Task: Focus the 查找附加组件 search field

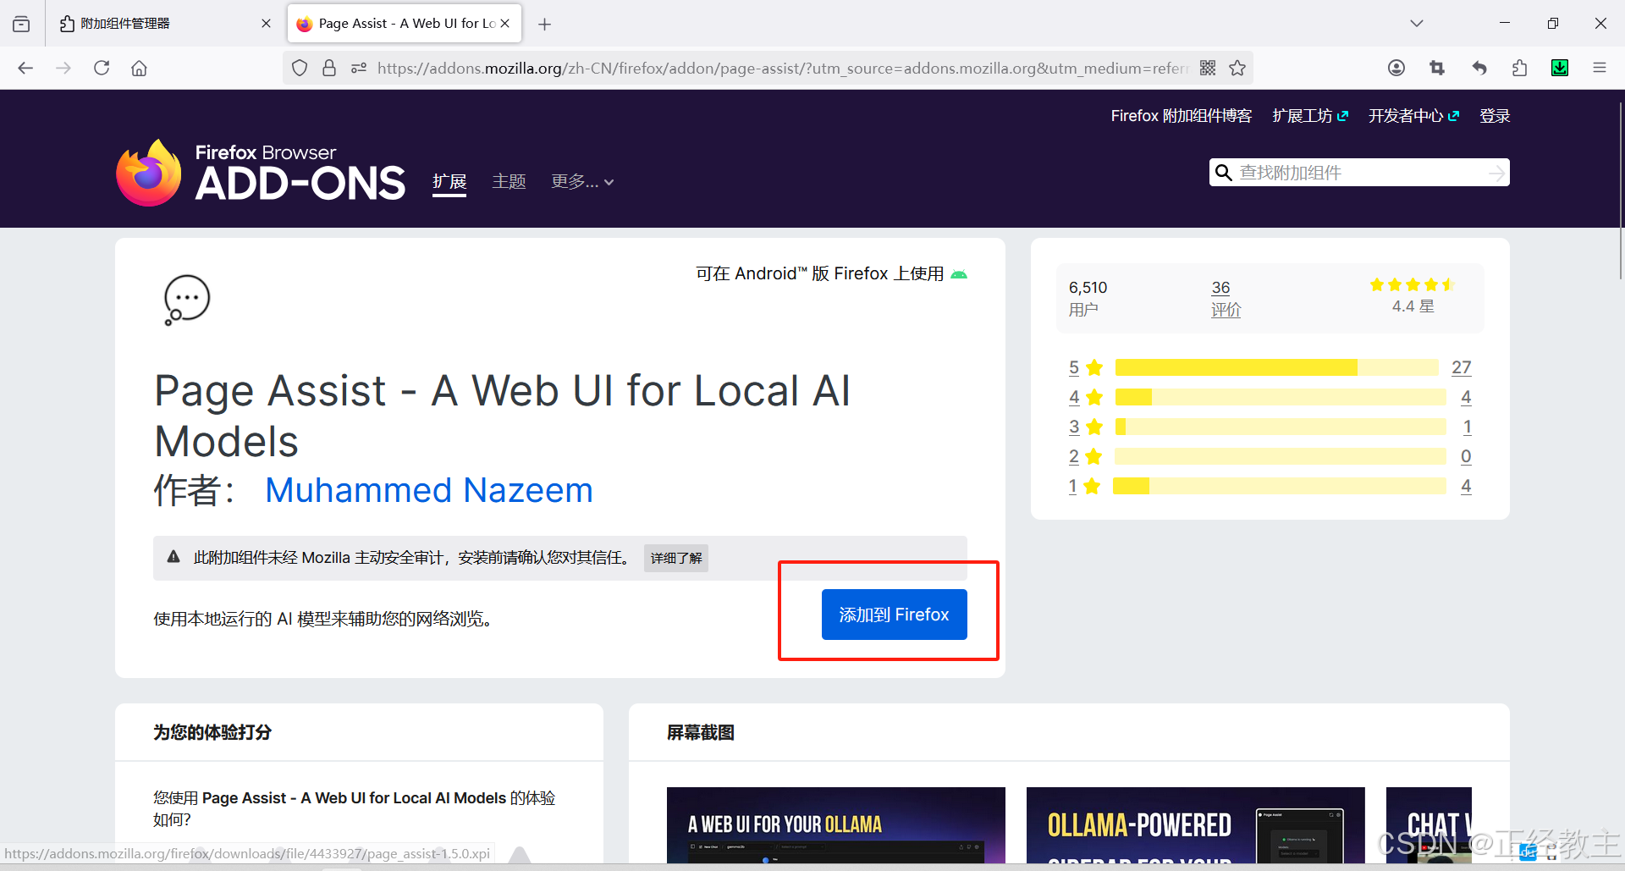Action: point(1361,173)
